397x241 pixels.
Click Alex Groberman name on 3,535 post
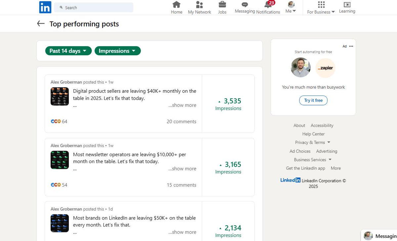(66, 82)
